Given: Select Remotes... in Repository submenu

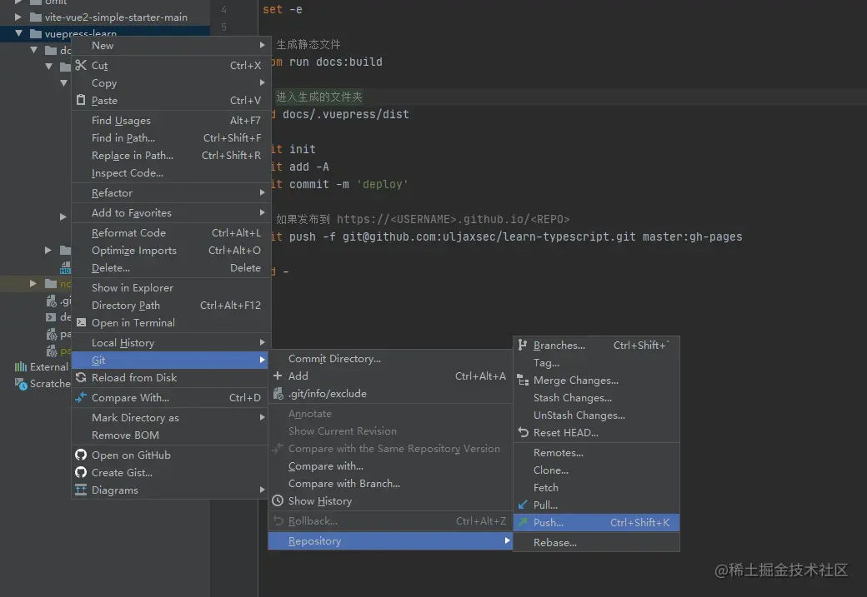Looking at the screenshot, I should 597,452.
